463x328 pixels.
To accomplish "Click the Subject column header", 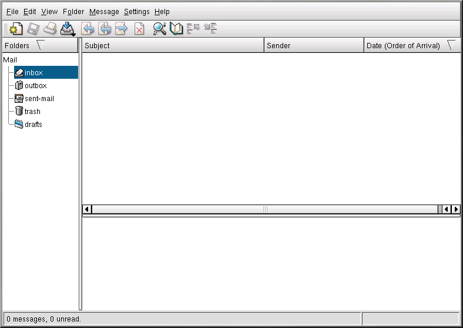I will [173, 45].
